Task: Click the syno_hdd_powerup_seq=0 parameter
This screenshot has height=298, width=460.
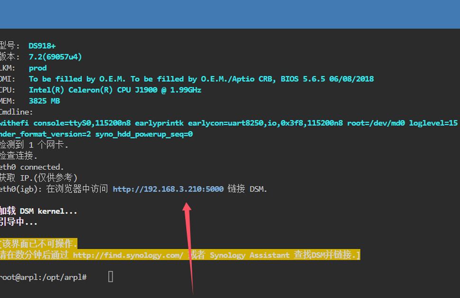Action: pyautogui.click(x=144, y=134)
